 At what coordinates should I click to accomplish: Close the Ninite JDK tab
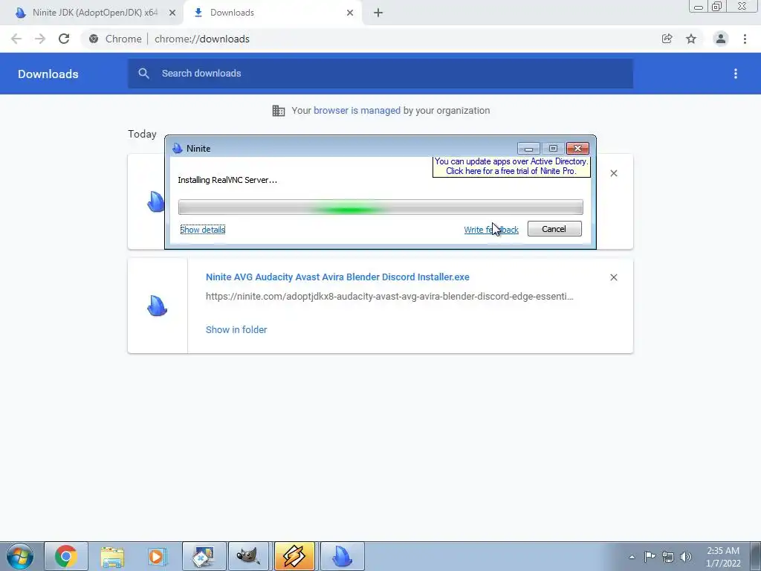172,13
